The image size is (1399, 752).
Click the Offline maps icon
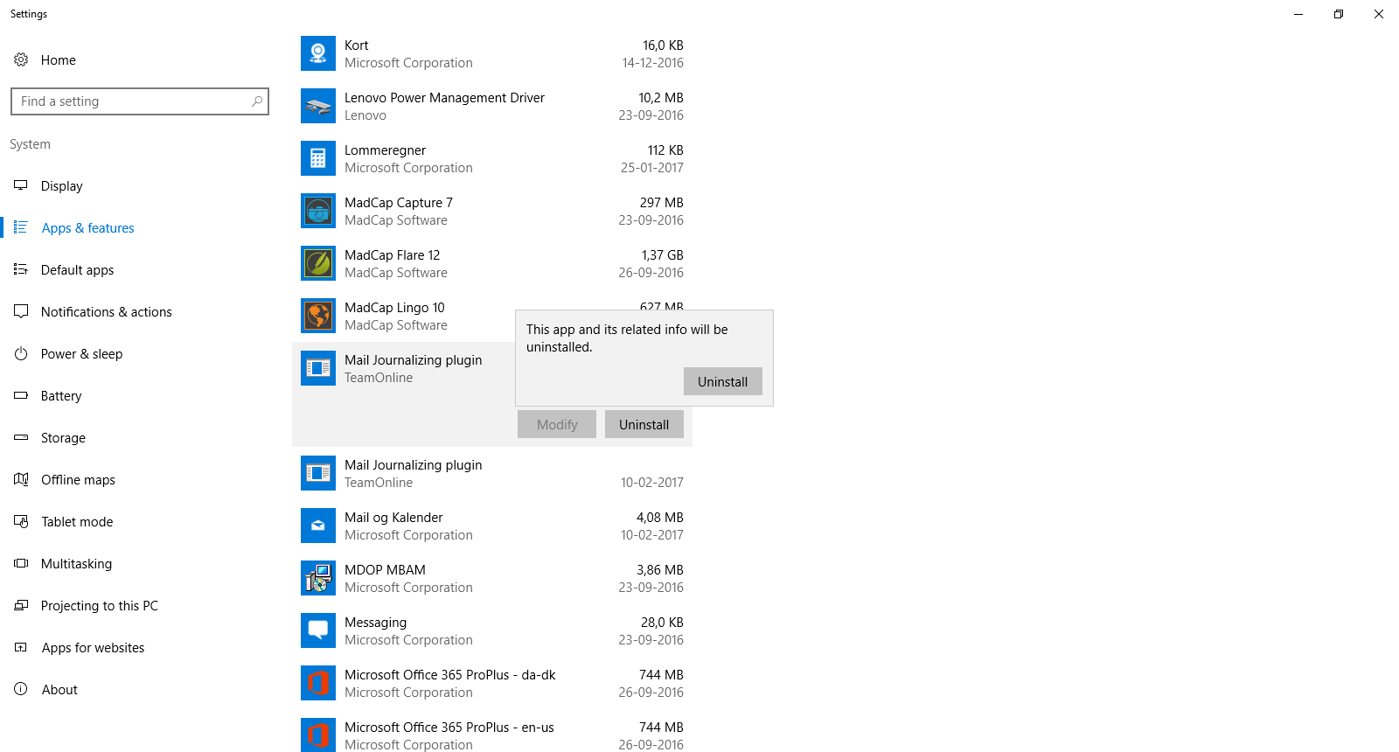(21, 479)
